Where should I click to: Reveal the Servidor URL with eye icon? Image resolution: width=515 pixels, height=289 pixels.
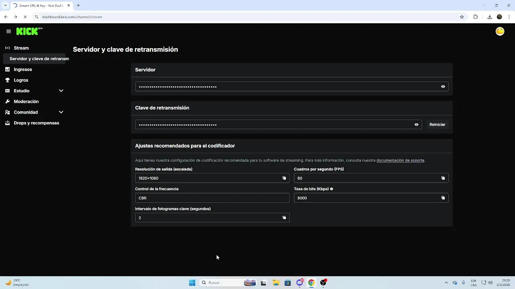tap(443, 87)
